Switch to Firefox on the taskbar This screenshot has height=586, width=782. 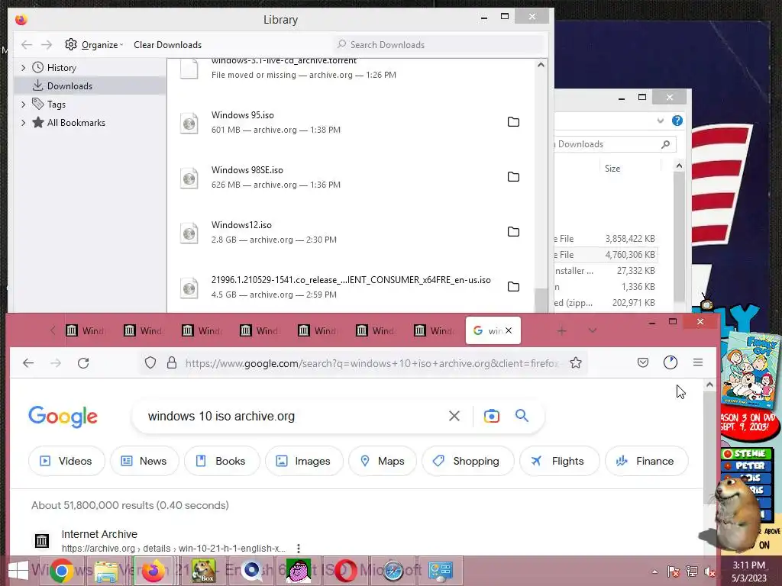click(x=153, y=571)
